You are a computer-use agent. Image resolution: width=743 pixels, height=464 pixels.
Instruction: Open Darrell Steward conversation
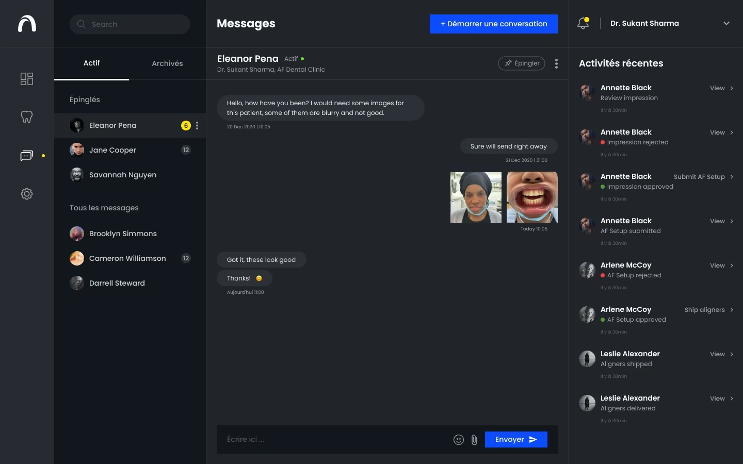pyautogui.click(x=130, y=283)
